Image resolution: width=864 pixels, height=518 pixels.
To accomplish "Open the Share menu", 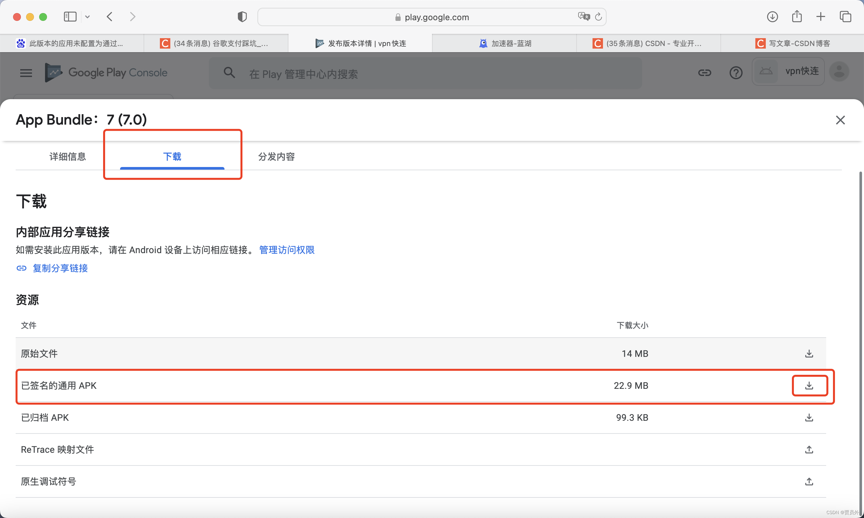I will pos(797,16).
